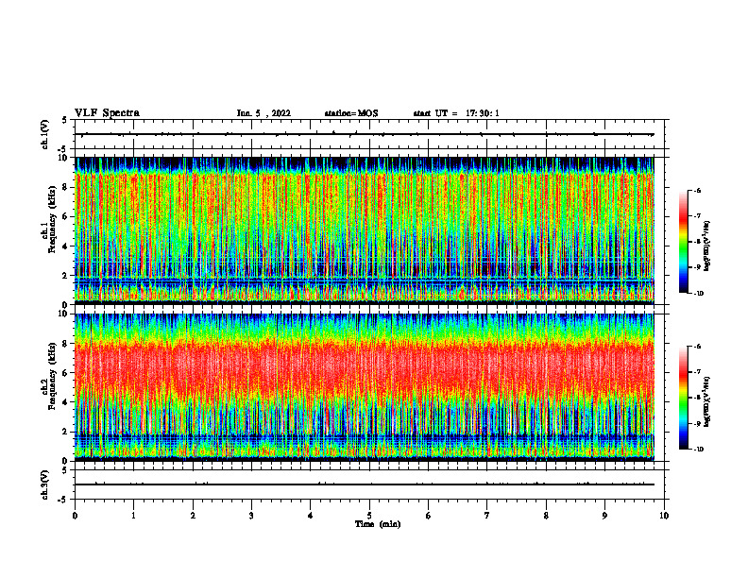Click time-axis tick label "3"
The image size is (748, 578).
pos(251,516)
